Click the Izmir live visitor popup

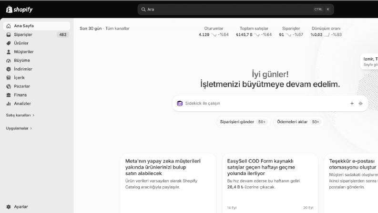tap(369, 62)
